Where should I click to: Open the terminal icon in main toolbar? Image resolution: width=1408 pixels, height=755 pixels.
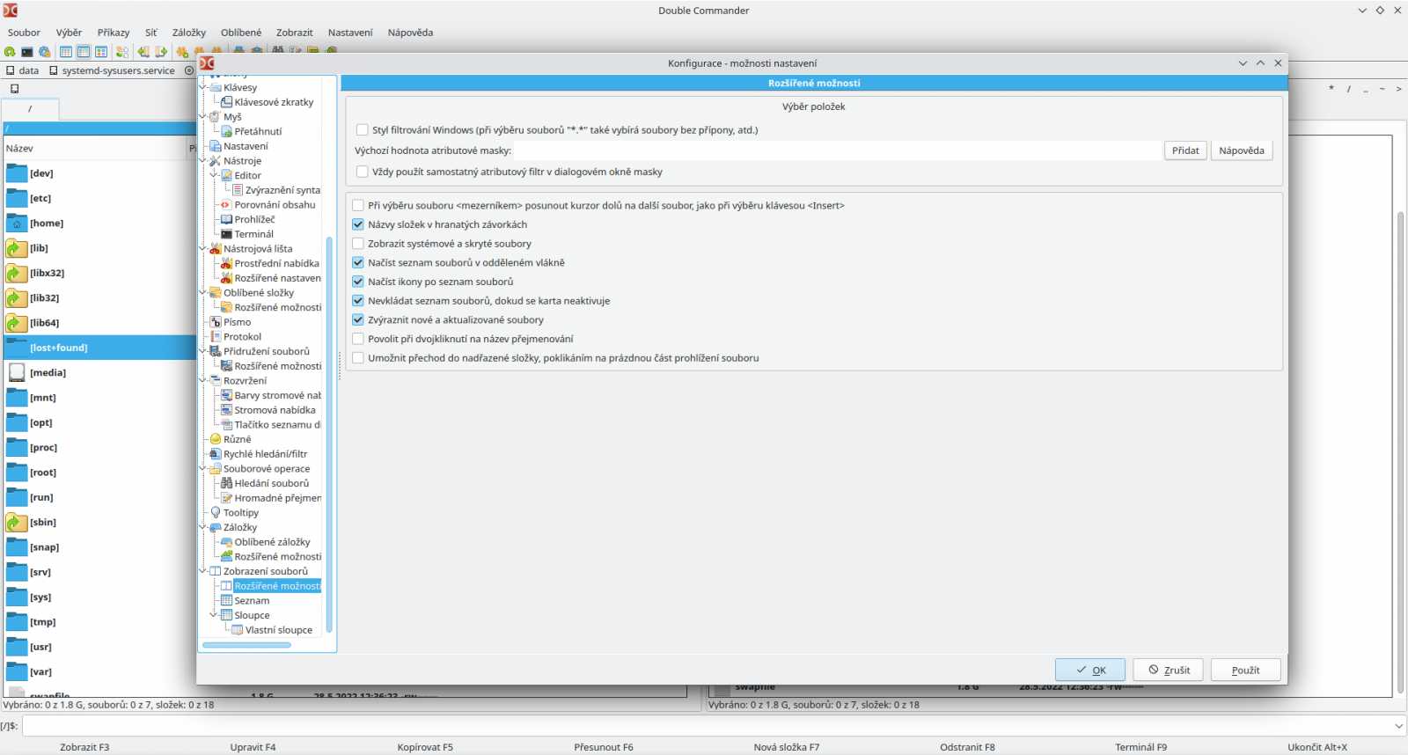pyautogui.click(x=27, y=52)
